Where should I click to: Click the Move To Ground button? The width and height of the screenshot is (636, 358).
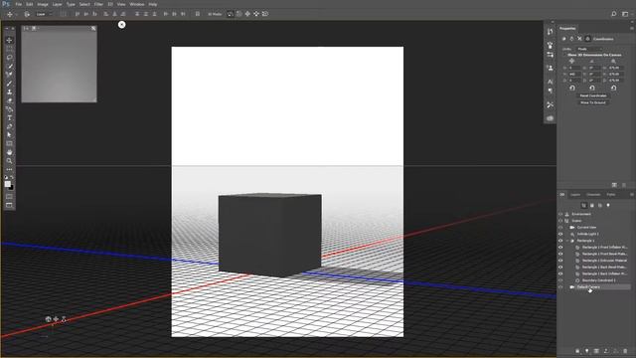(593, 102)
